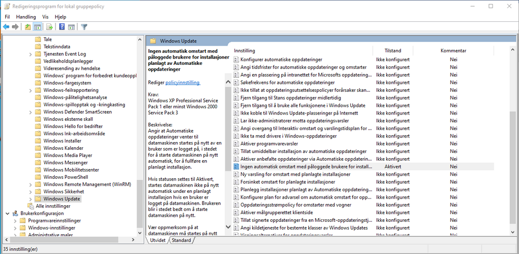The image size is (519, 254).
Task: Sort by the Tilstand column header
Action: 392,51
